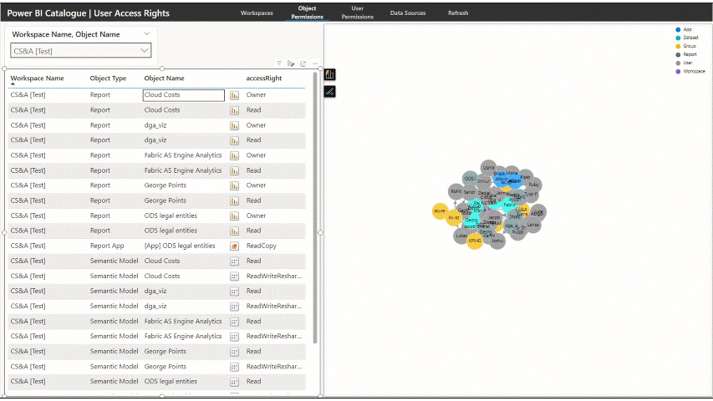The height and width of the screenshot is (401, 713).
Task: Switch to the Workspaces tab
Action: coord(257,13)
